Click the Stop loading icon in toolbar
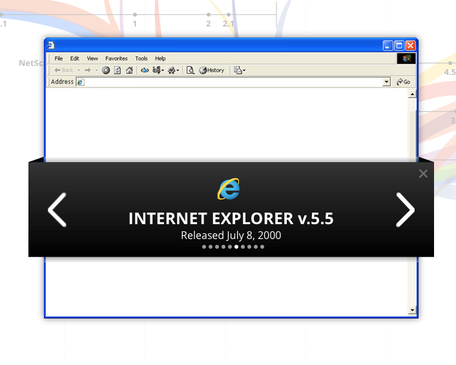Viewport: 456px width, 365px height. [106, 70]
